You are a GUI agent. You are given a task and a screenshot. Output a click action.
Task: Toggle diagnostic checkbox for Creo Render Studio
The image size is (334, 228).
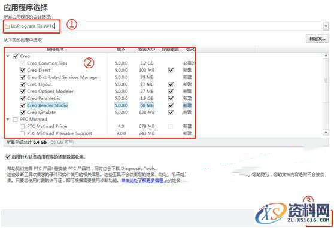pos(171,105)
